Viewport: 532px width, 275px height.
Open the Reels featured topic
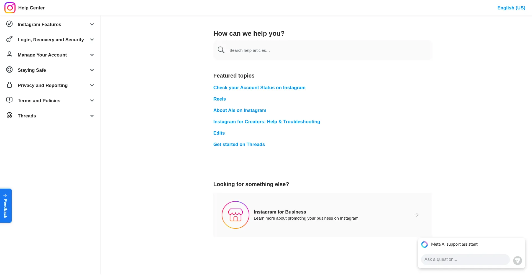click(219, 99)
